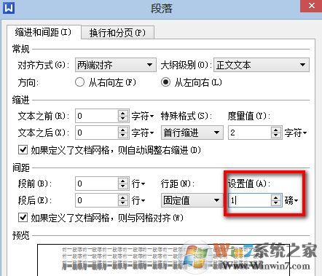Click the 段前 spacing input field
Viewport: 322px width, 276px height.
click(x=97, y=184)
